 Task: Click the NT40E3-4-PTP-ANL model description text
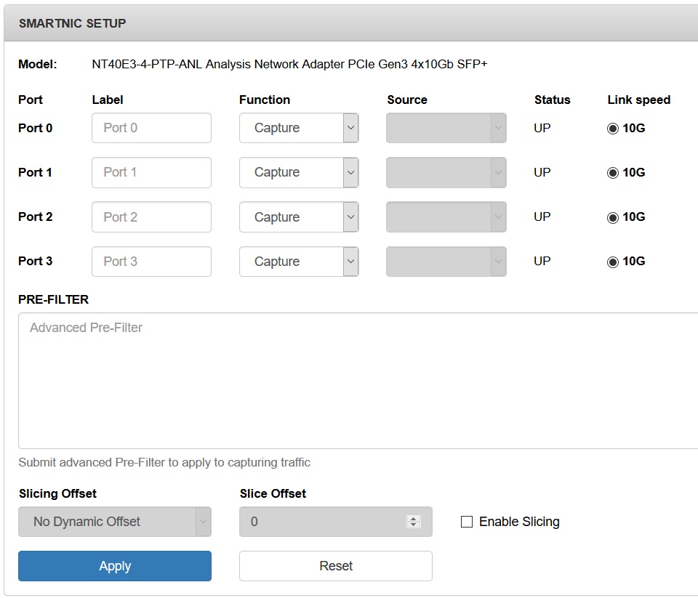tap(289, 64)
